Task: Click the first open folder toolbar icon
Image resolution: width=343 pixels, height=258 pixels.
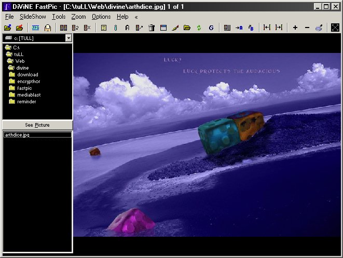Action: coord(7,28)
